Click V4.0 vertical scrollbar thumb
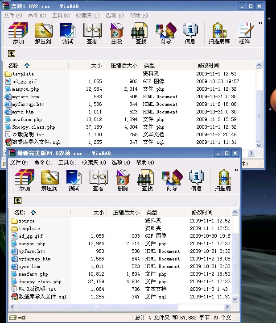Screen dimensions: 276x323 235,264
